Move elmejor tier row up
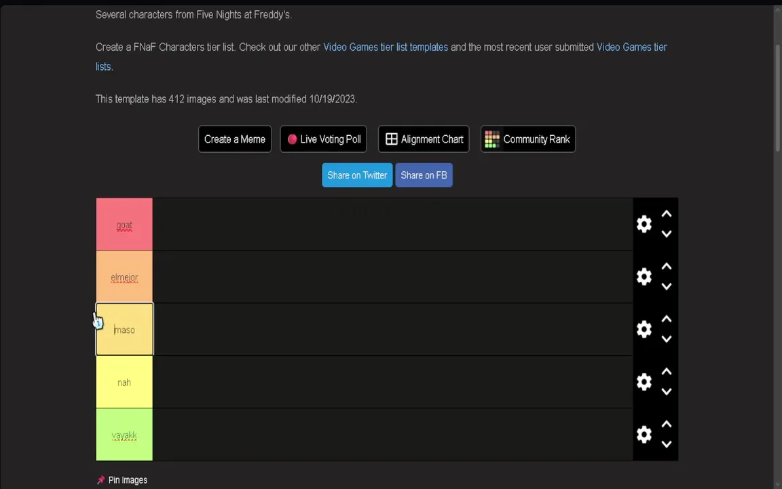 (x=667, y=266)
